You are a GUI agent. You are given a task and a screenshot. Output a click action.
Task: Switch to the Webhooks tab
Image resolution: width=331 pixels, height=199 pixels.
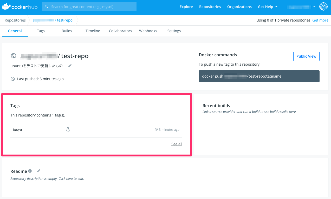[x=148, y=31]
